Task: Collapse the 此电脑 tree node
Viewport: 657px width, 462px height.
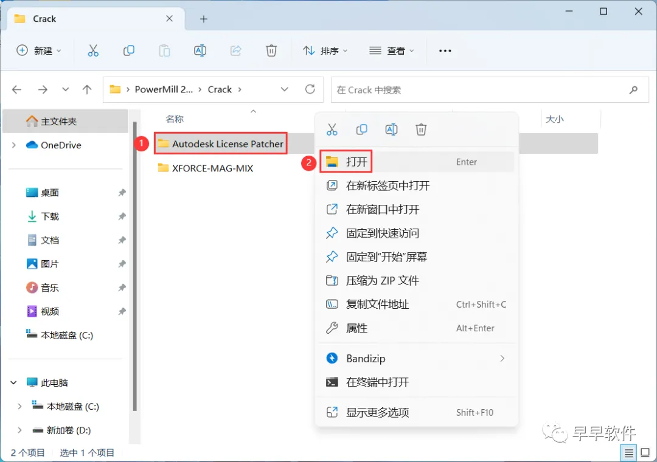Action: point(14,382)
